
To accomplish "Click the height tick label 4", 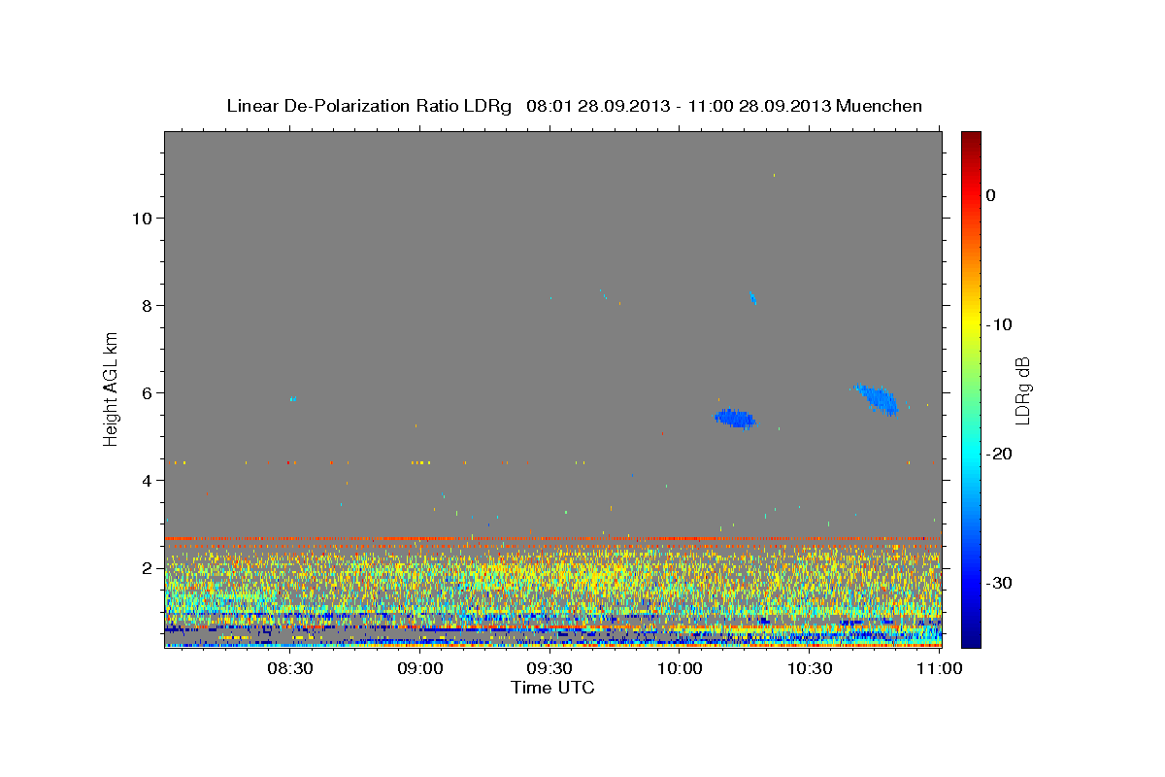I will pos(146,480).
